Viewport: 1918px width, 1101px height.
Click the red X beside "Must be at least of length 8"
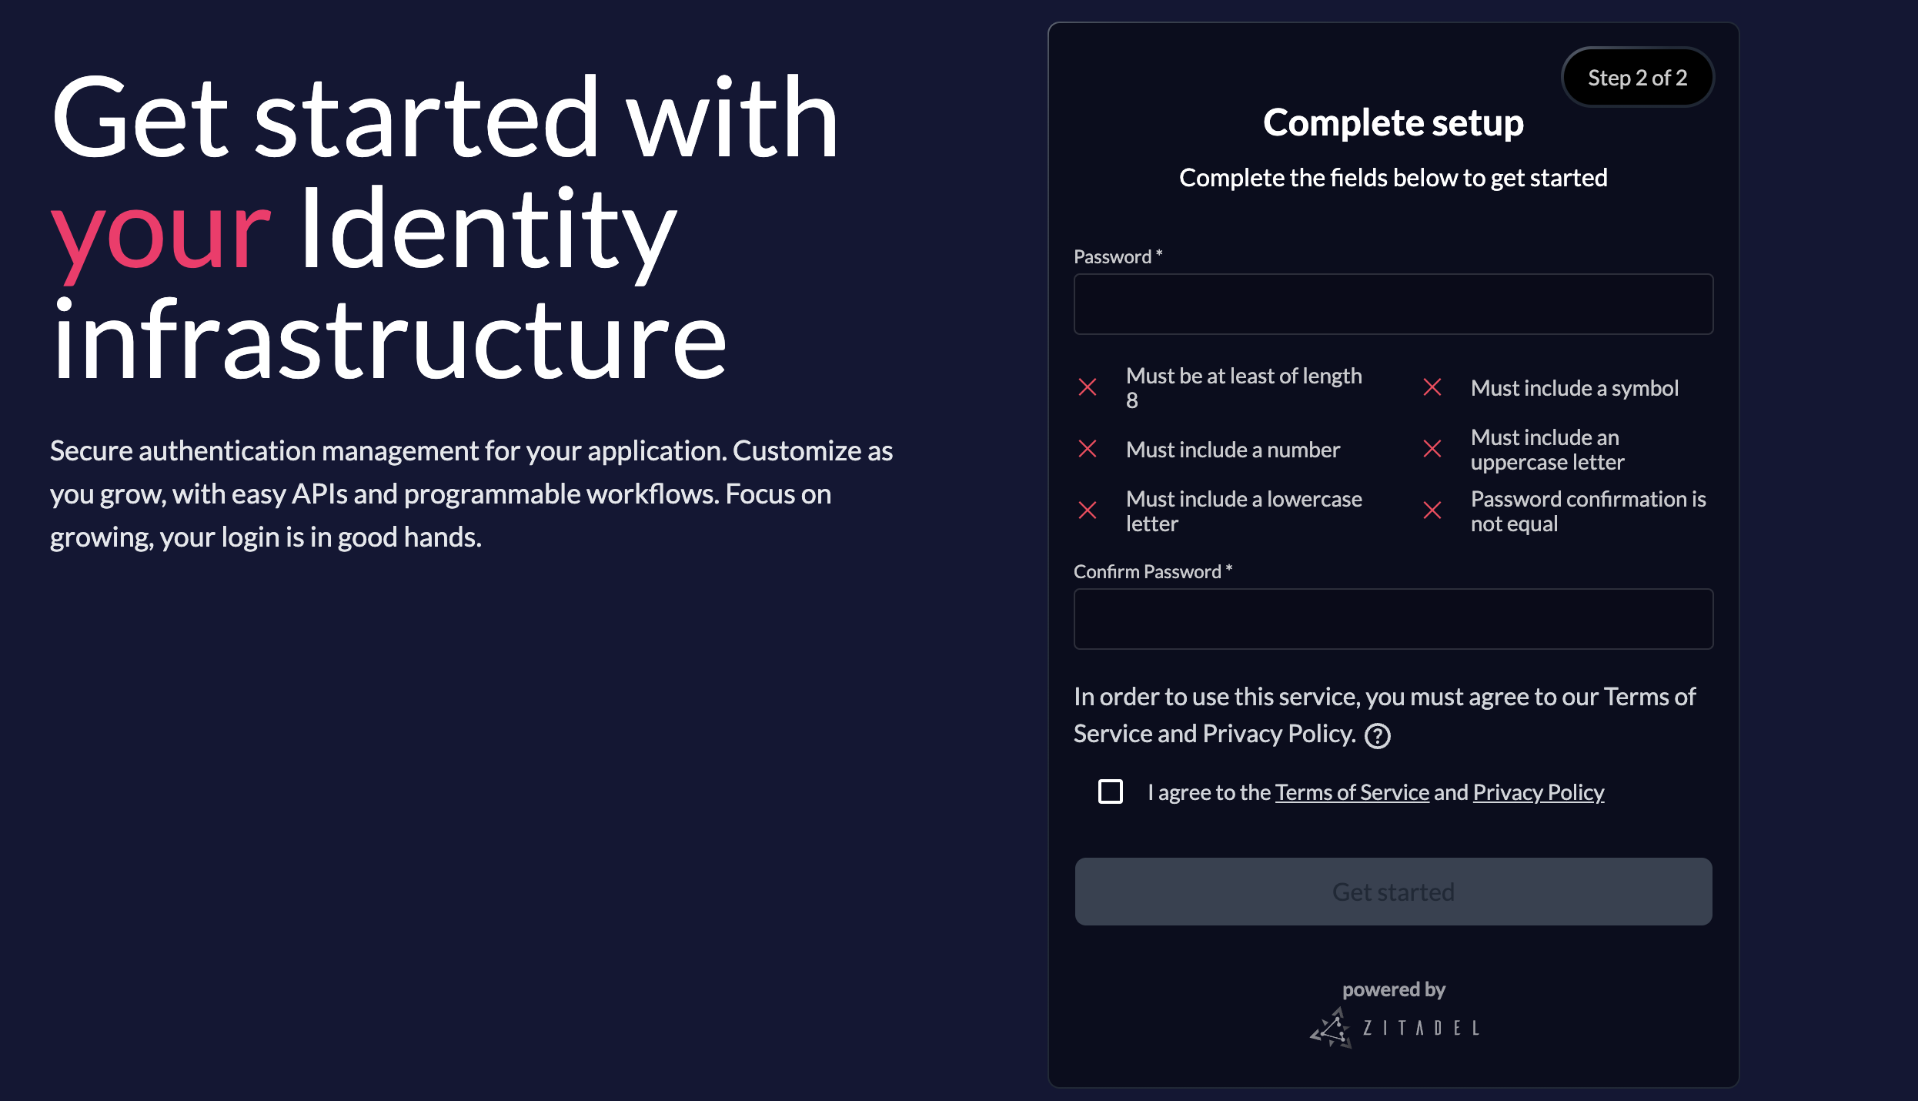tap(1088, 387)
